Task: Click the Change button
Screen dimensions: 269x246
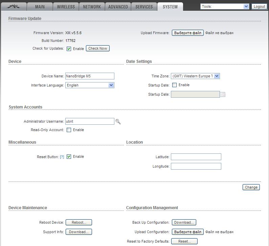Action: (251, 187)
